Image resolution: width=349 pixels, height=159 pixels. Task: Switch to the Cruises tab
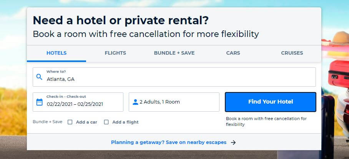292,53
